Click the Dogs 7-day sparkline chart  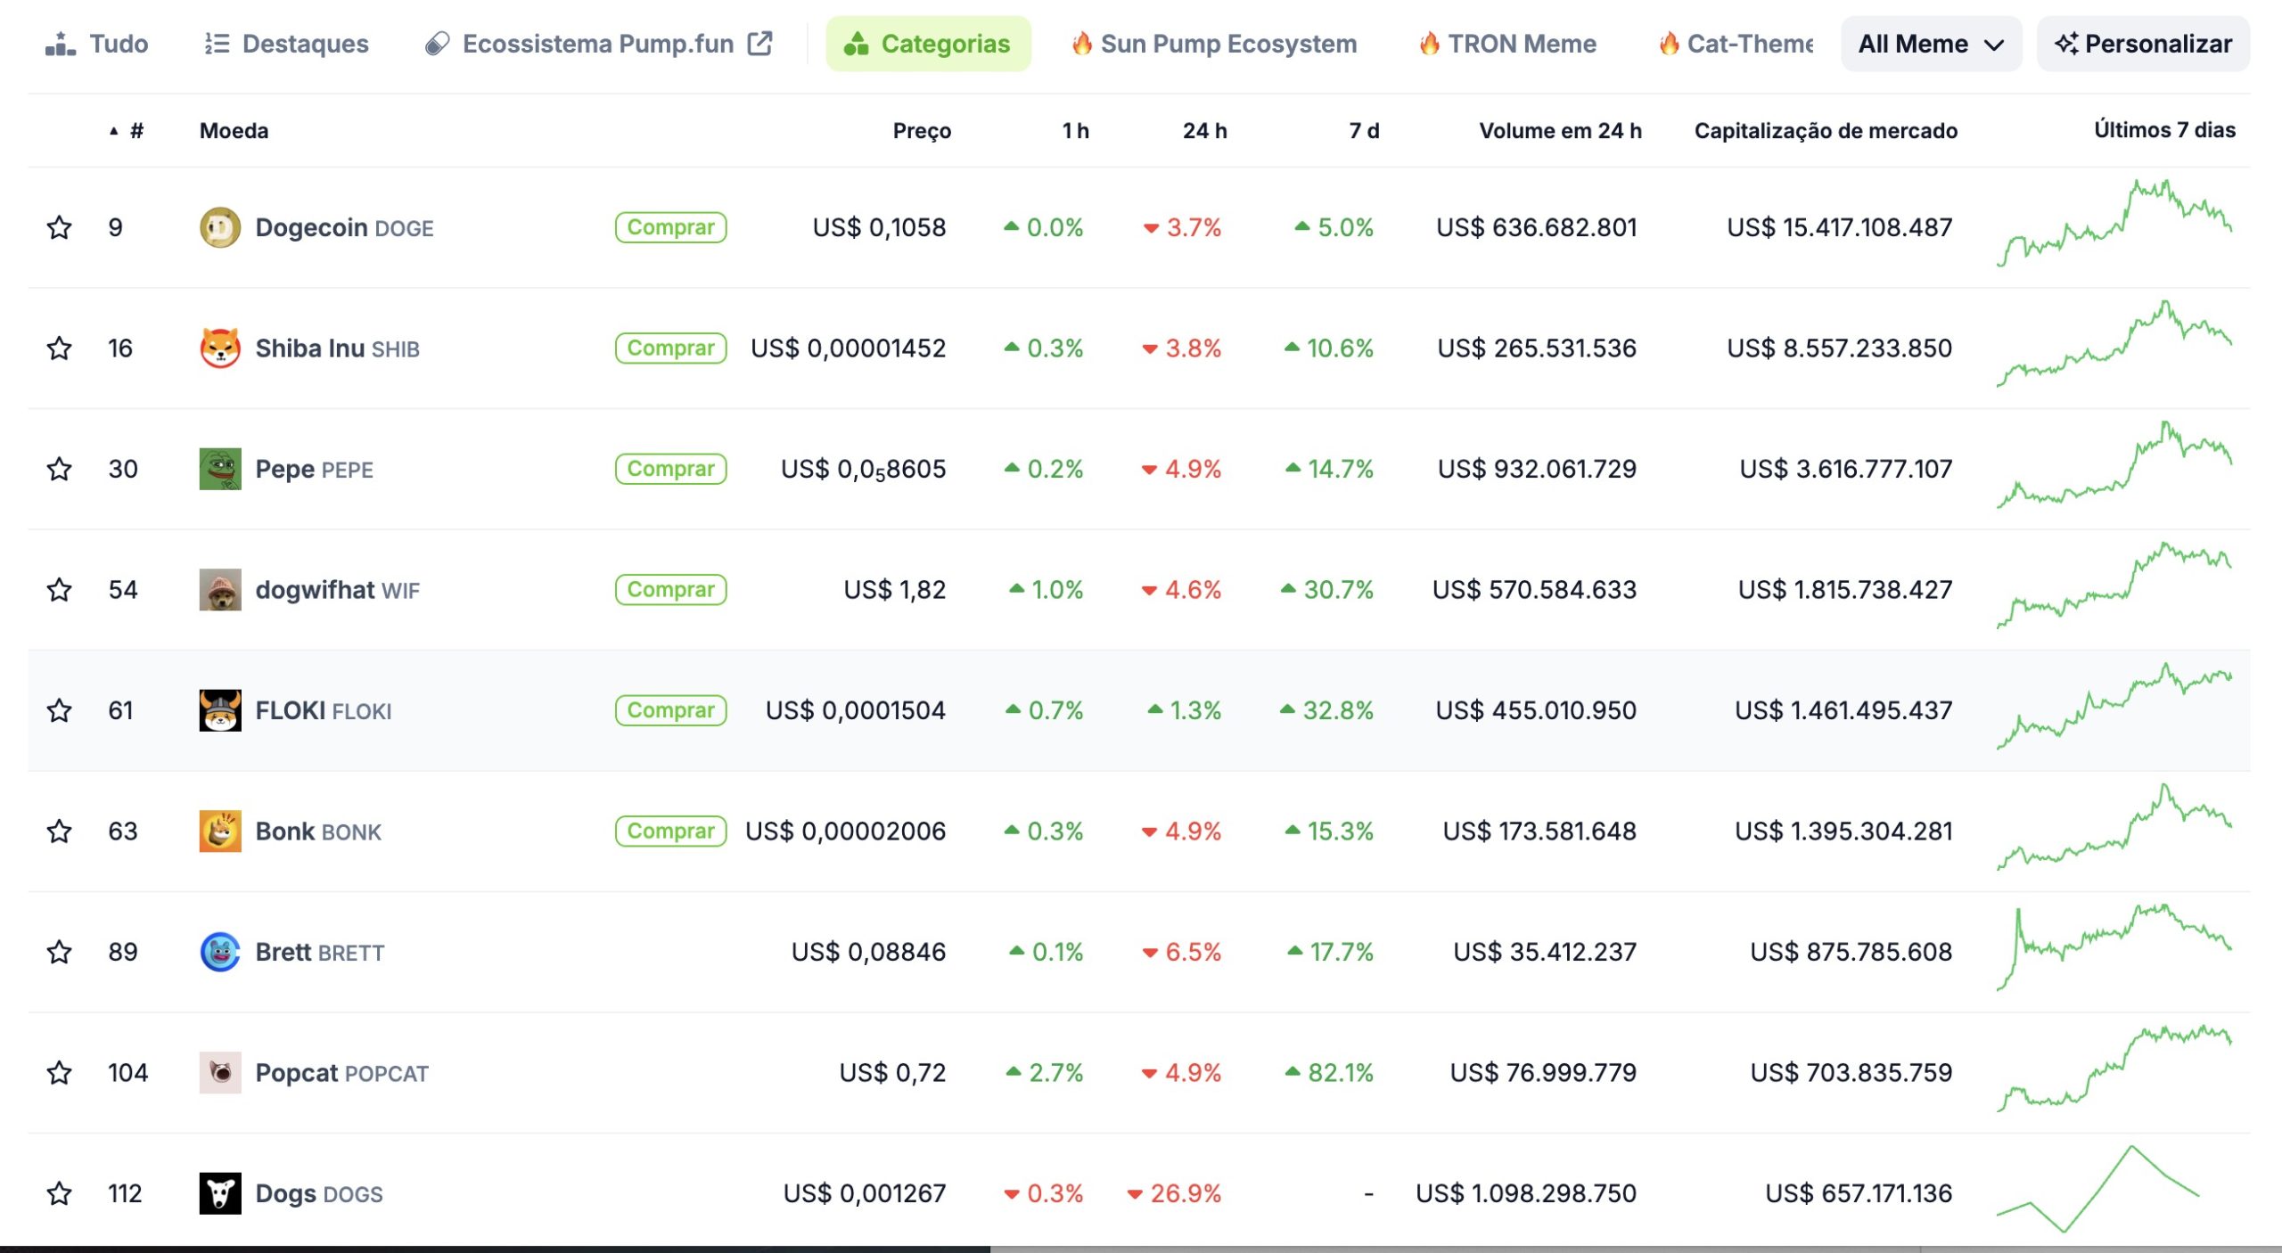[x=2098, y=1189]
